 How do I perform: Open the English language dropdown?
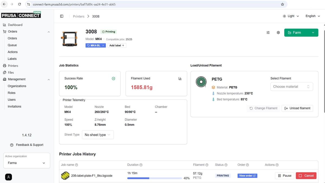click(x=313, y=16)
